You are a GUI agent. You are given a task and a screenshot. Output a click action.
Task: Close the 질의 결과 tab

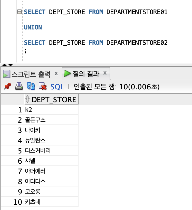tap(105, 73)
